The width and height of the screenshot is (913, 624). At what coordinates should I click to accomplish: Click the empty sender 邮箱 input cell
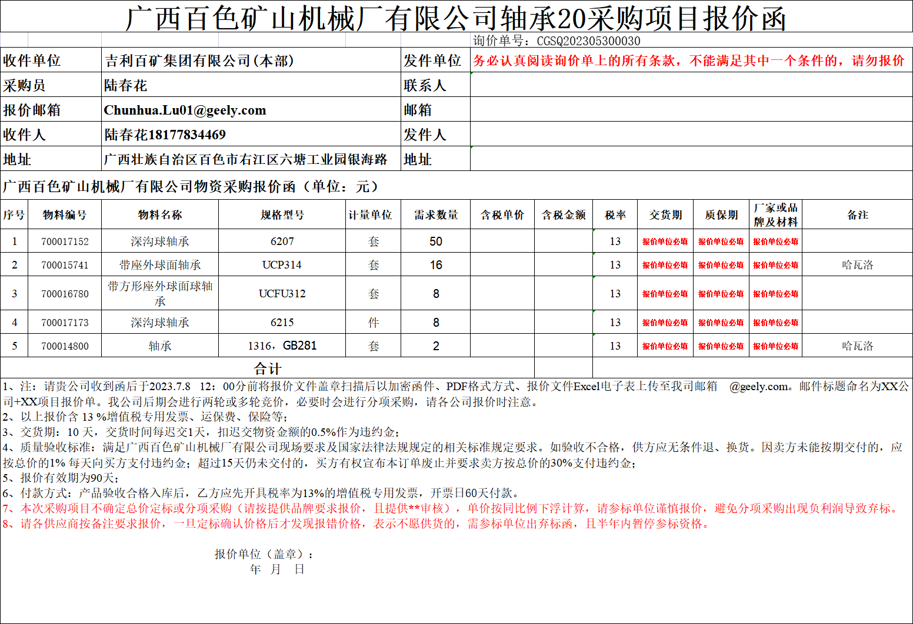point(691,110)
